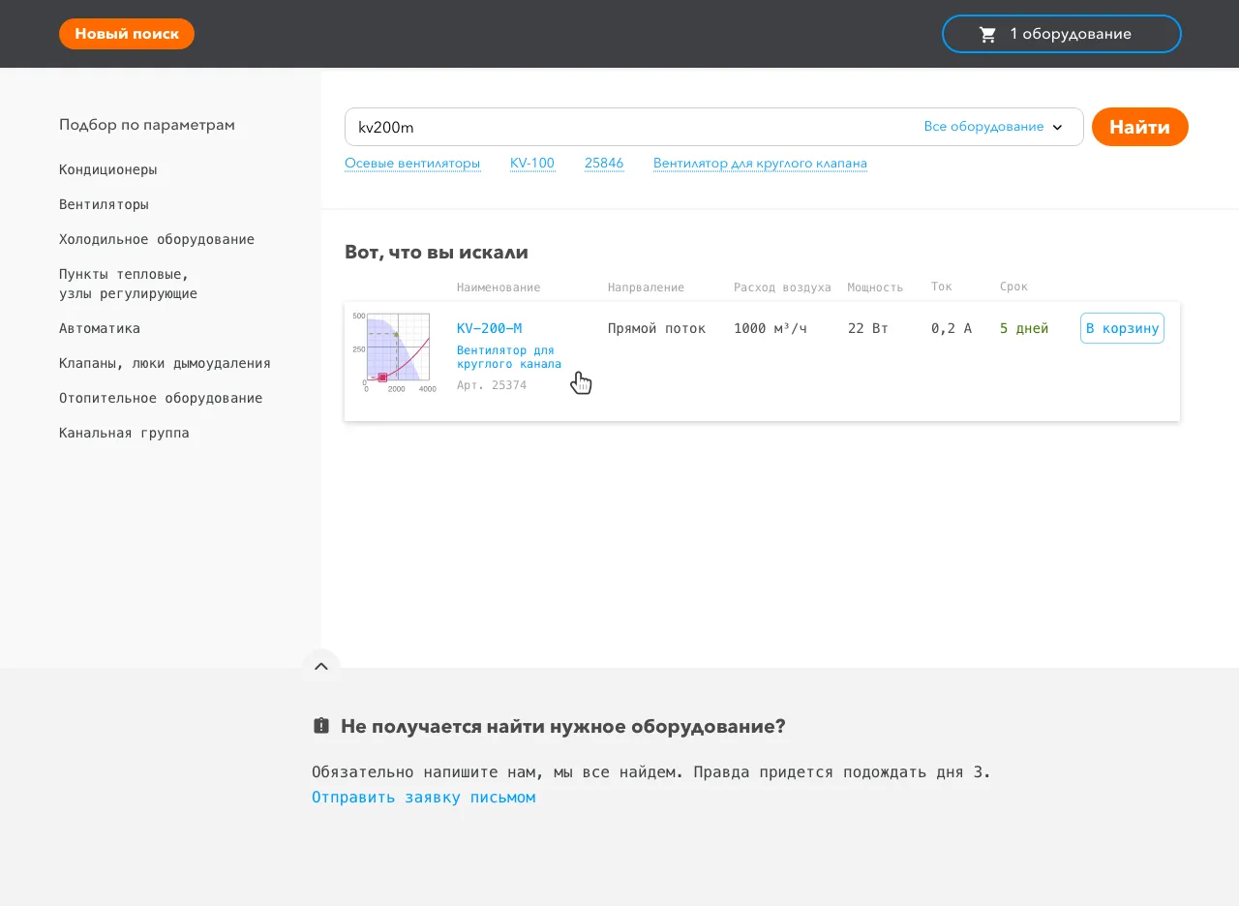The height and width of the screenshot is (906, 1239).
Task: Select 'Вентиляторы' in the sidebar
Action: coord(104,204)
